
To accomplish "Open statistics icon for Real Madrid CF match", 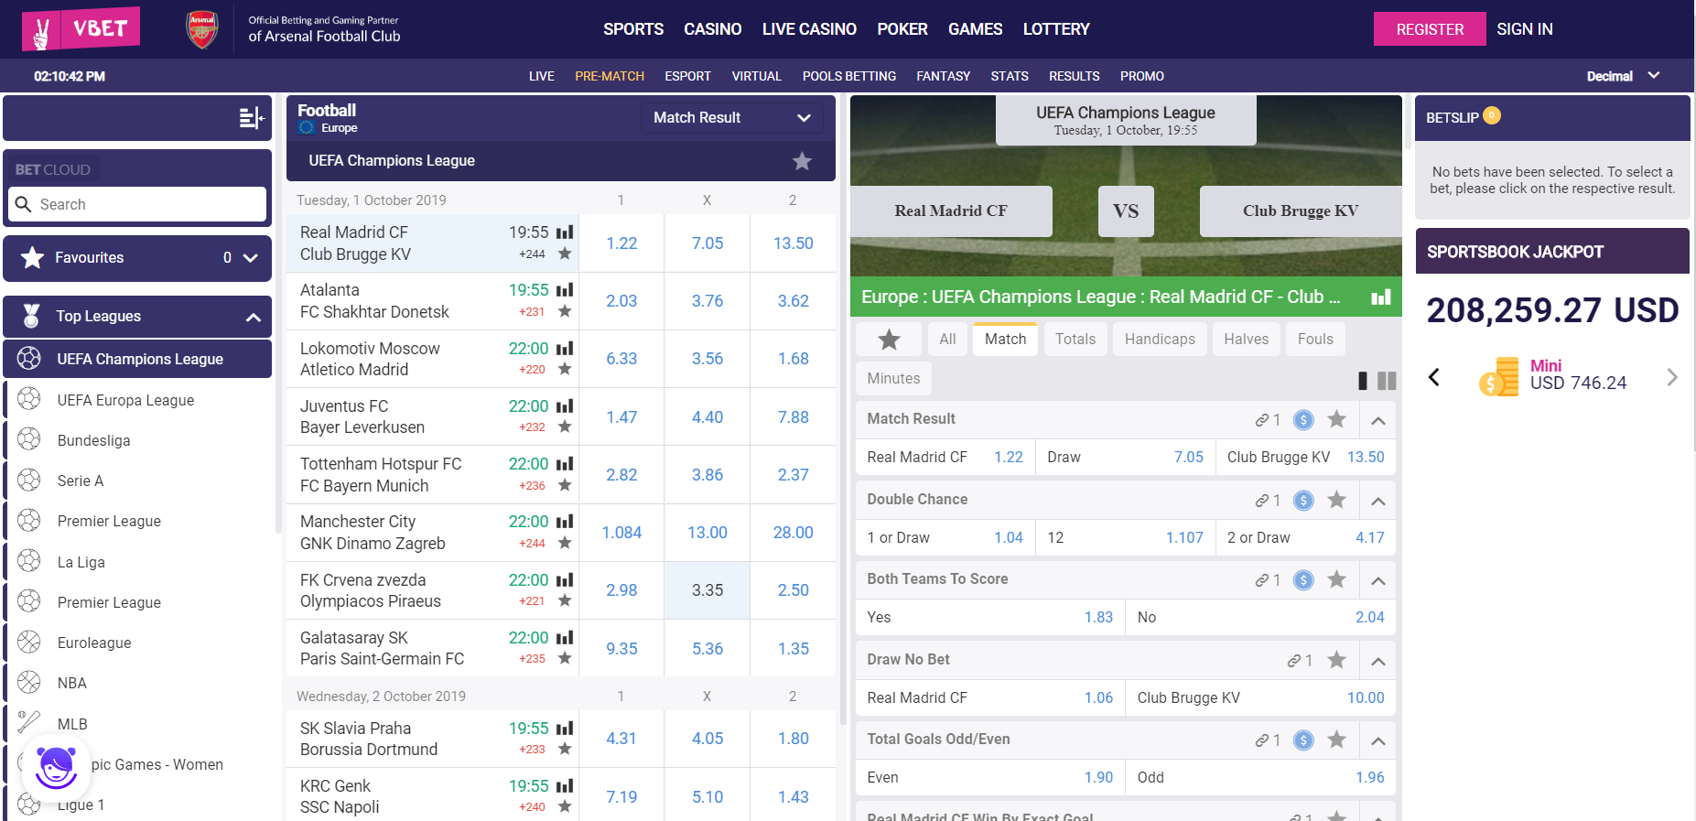I will (565, 232).
